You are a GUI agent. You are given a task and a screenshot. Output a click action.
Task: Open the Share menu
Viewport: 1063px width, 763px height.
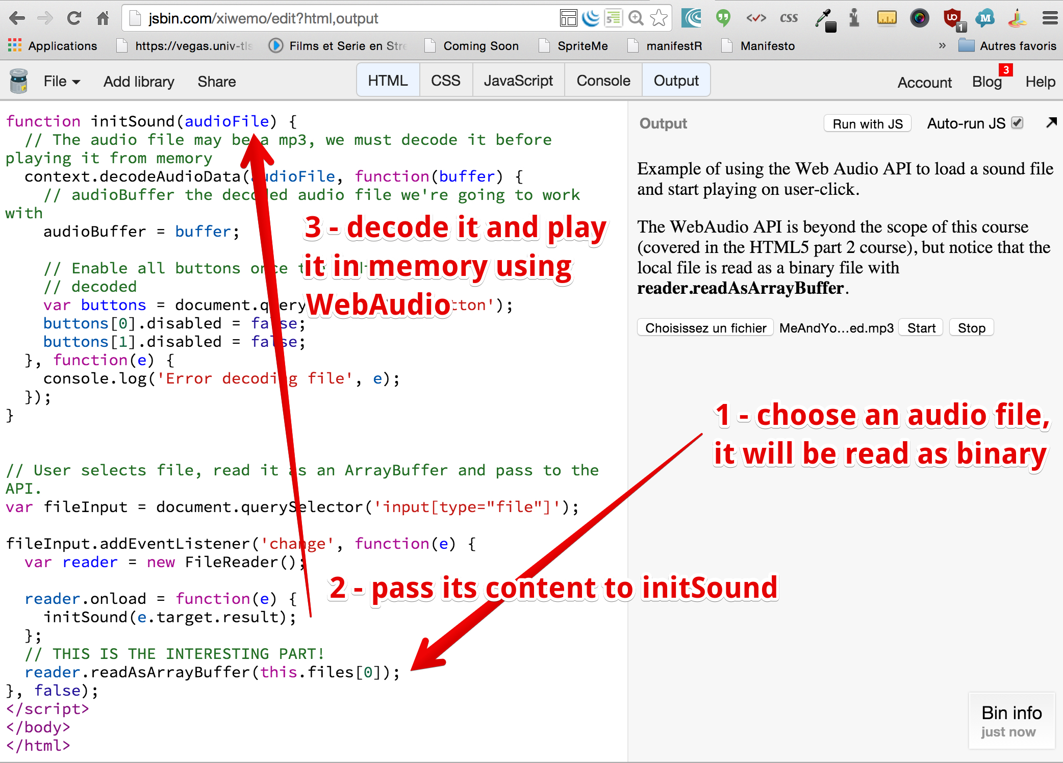tap(217, 82)
